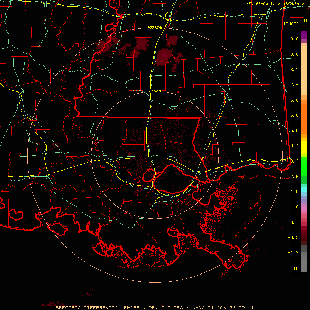Click the 8.2 scale value

click(x=294, y=69)
